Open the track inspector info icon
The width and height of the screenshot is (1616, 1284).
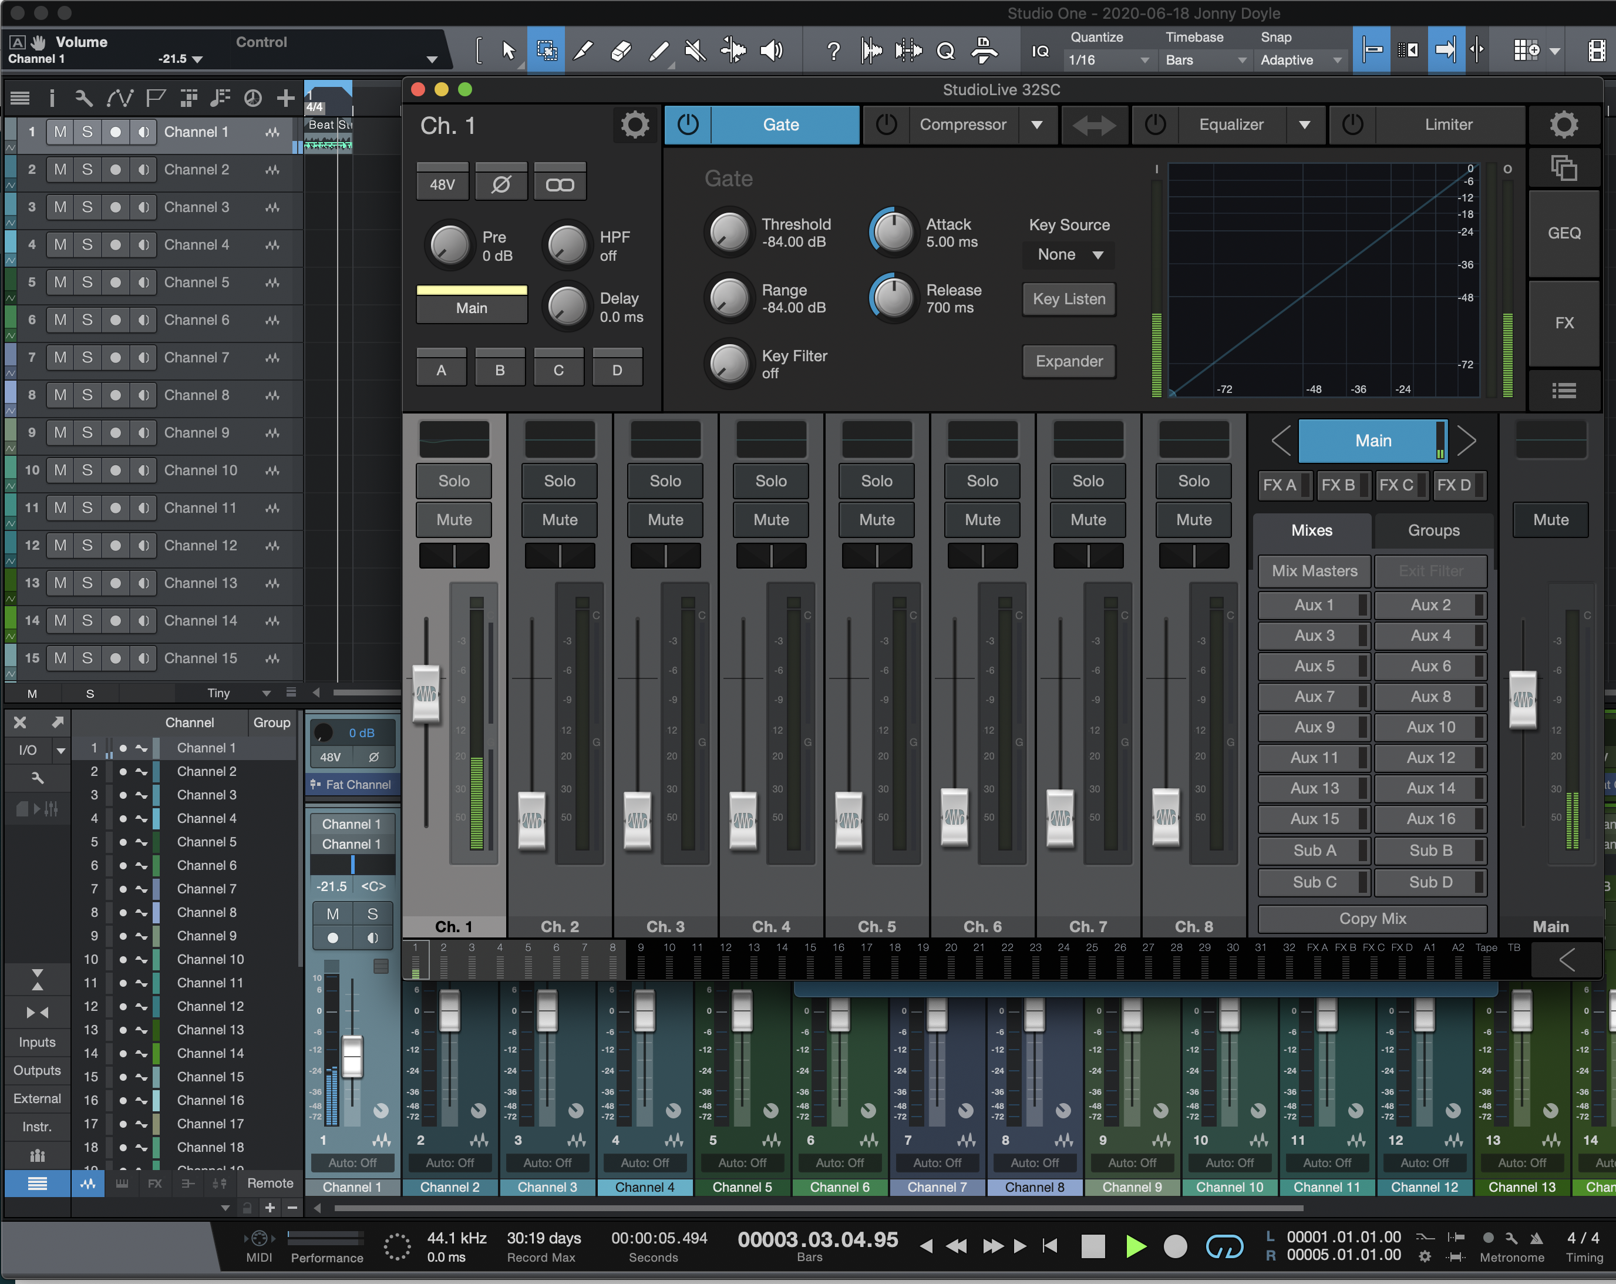(x=52, y=98)
